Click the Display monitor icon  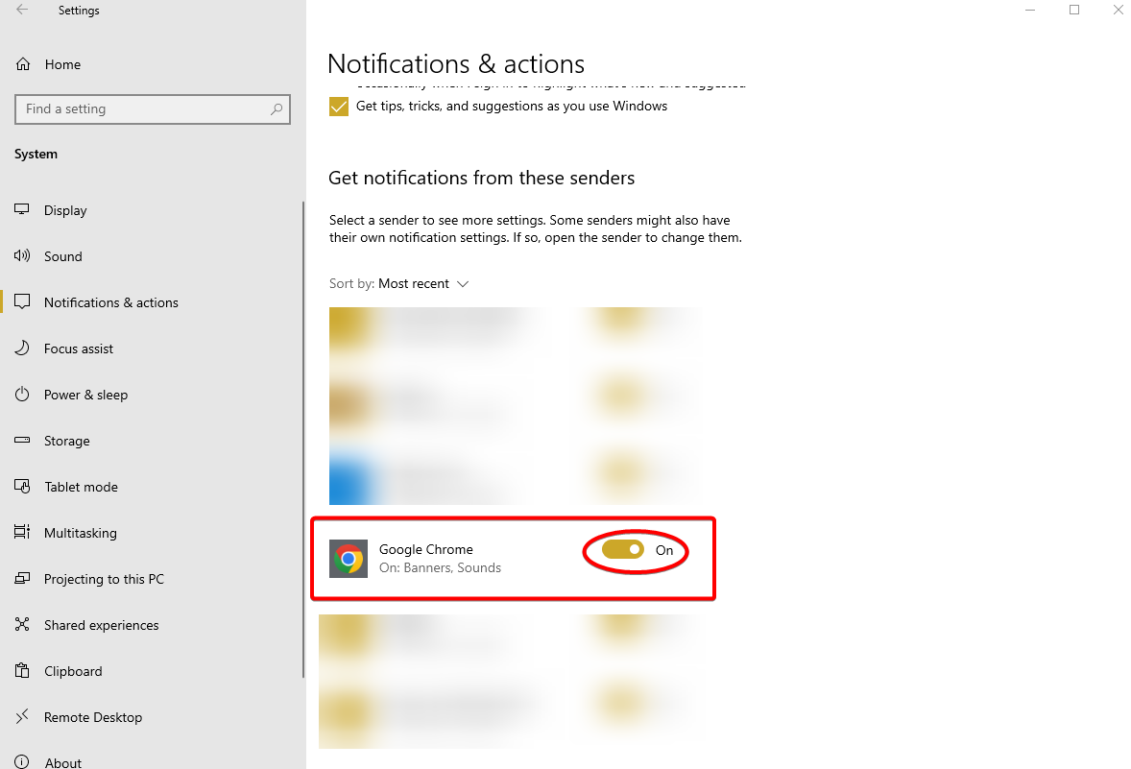tap(22, 209)
